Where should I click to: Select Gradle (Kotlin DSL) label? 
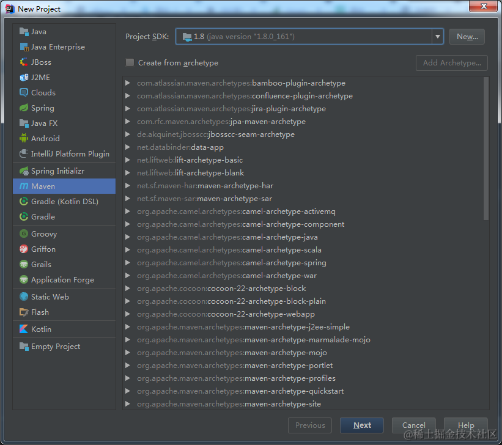[65, 202]
